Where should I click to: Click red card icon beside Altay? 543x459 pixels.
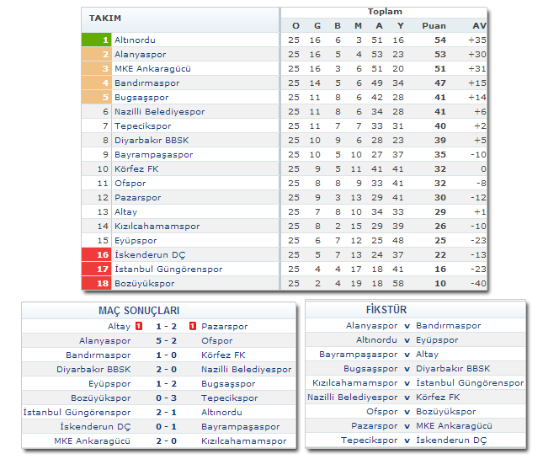coord(139,326)
